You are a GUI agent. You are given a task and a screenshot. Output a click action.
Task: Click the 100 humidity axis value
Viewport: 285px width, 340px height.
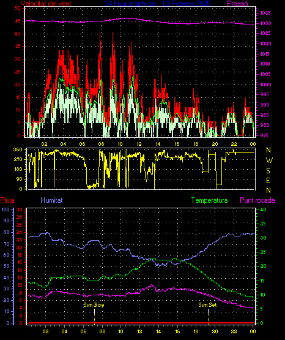pos(6,210)
